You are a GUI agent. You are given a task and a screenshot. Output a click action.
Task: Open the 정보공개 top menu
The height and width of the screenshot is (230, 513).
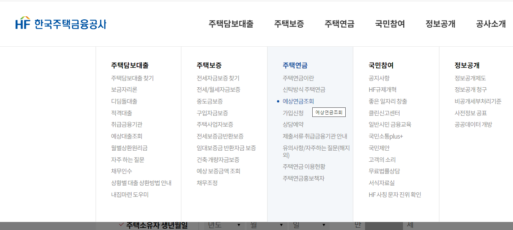pyautogui.click(x=441, y=24)
